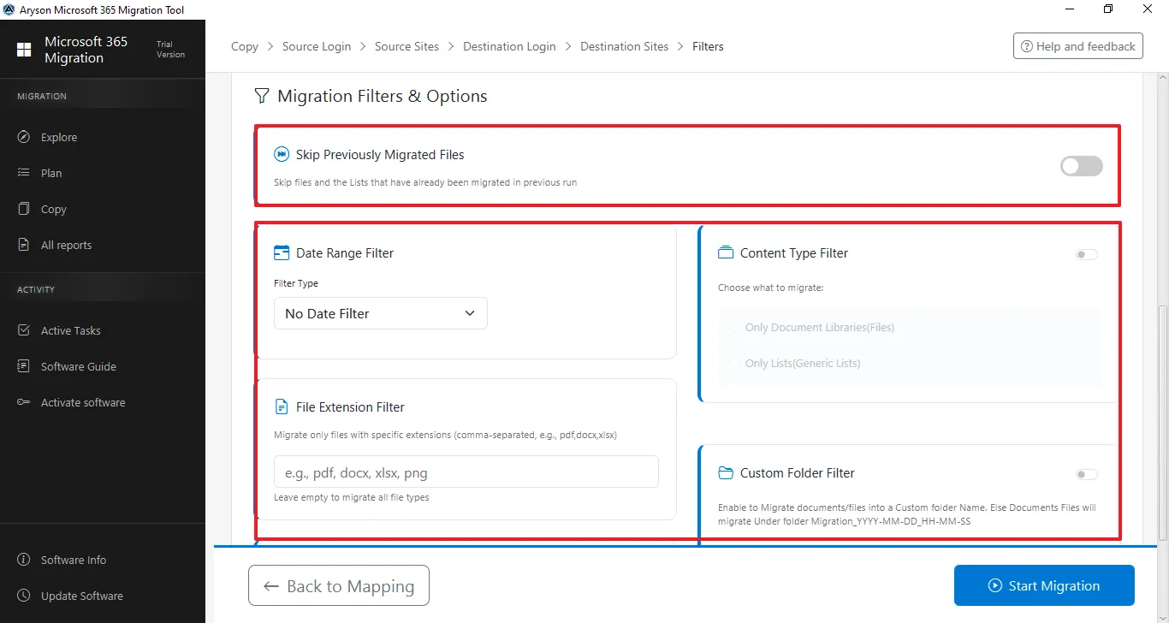Click the Active Tasks icon
The width and height of the screenshot is (1169, 623).
[x=24, y=330]
